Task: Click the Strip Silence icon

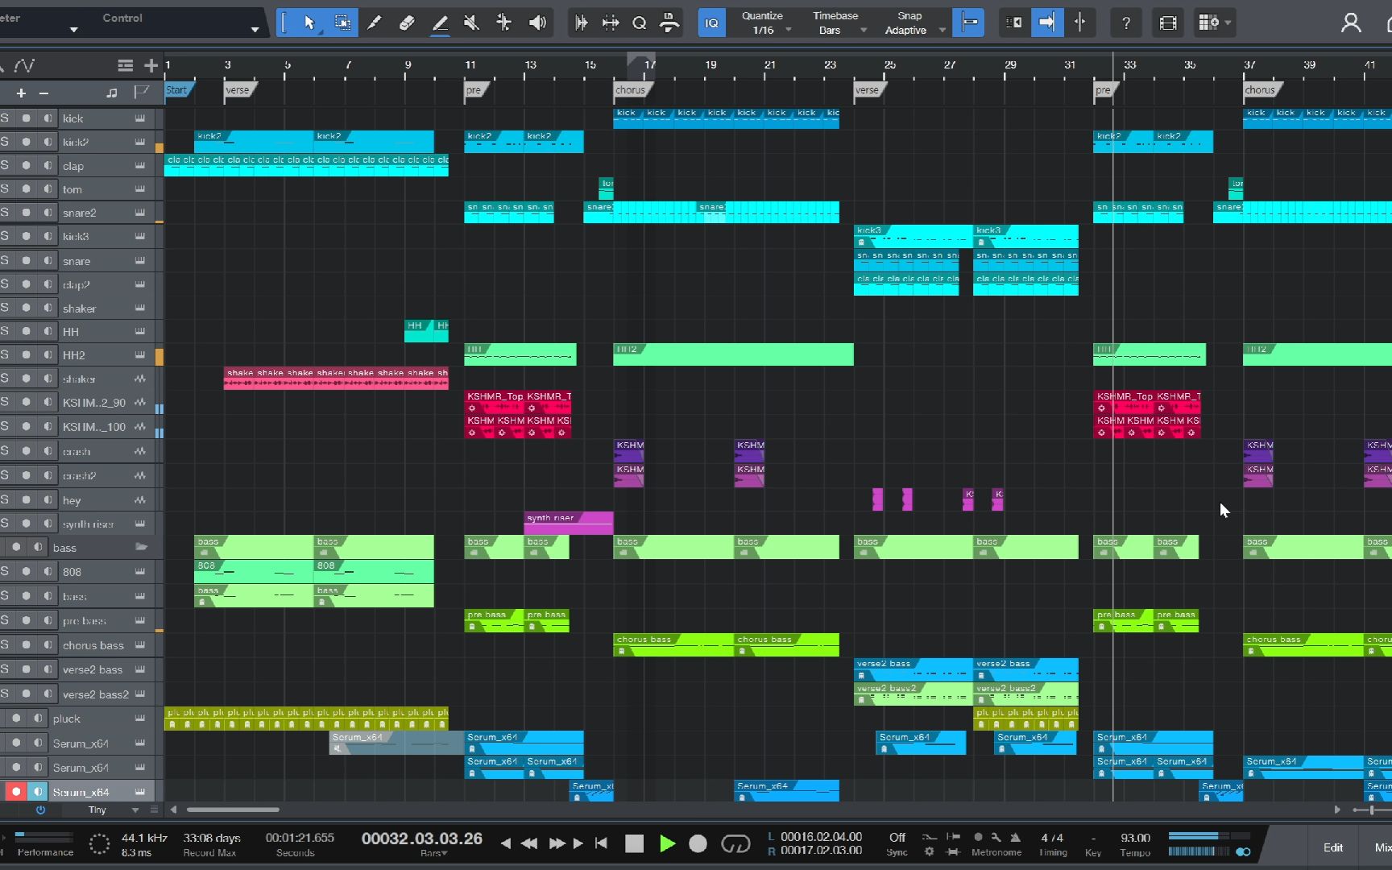Action: (x=581, y=23)
